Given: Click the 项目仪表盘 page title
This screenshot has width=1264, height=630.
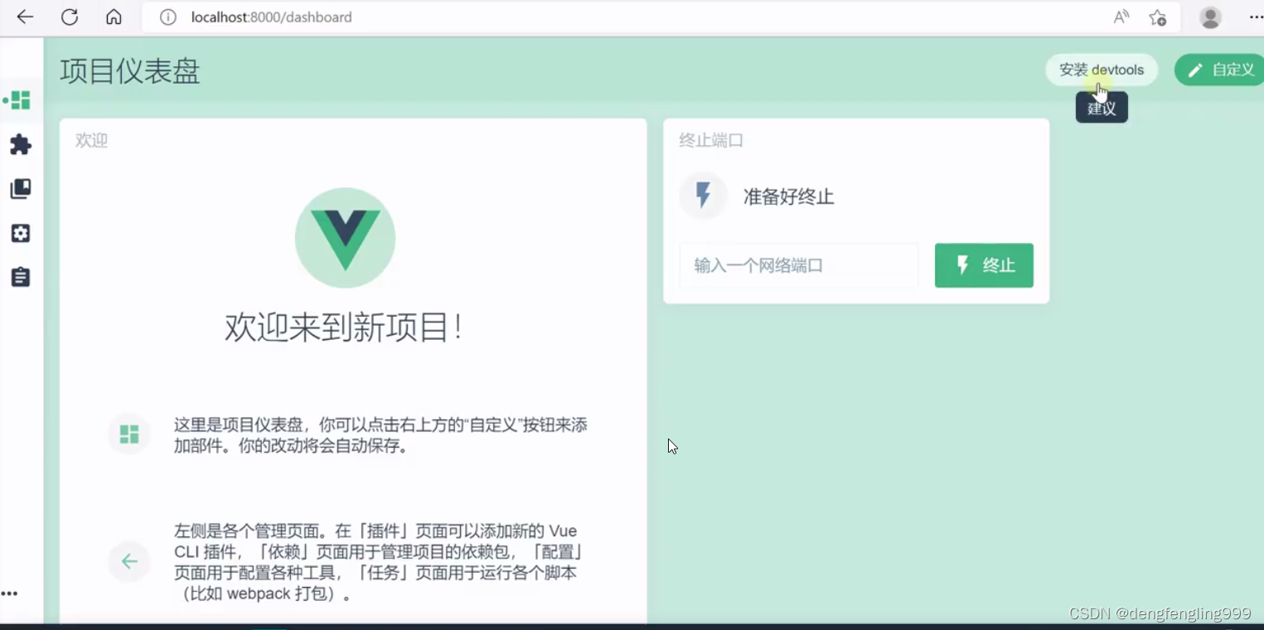Looking at the screenshot, I should pos(130,71).
